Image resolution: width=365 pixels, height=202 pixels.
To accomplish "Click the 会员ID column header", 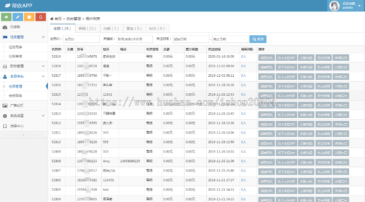I will click(x=56, y=49).
